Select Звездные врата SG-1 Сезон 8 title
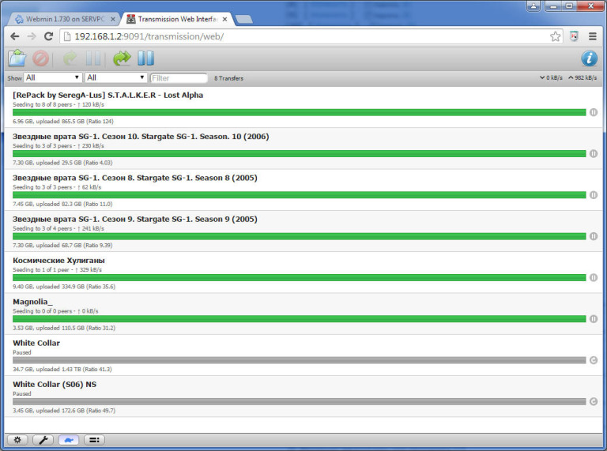 click(135, 178)
